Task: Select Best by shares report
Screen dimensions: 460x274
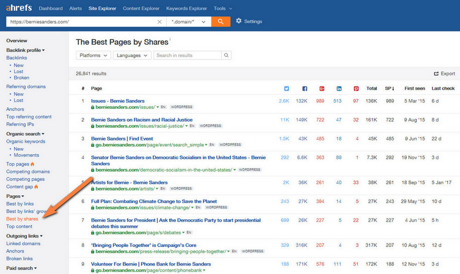Action: click(22, 219)
